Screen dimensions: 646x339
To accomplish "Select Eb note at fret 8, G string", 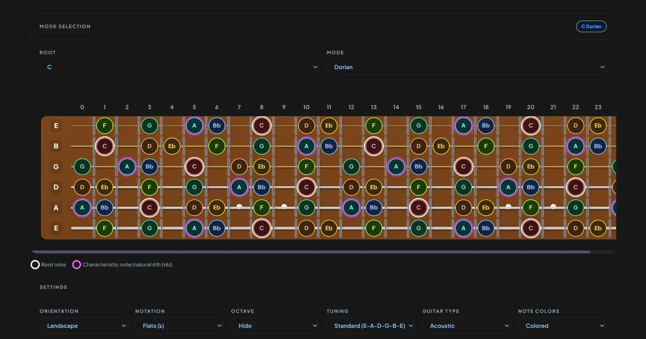I will (x=262, y=167).
